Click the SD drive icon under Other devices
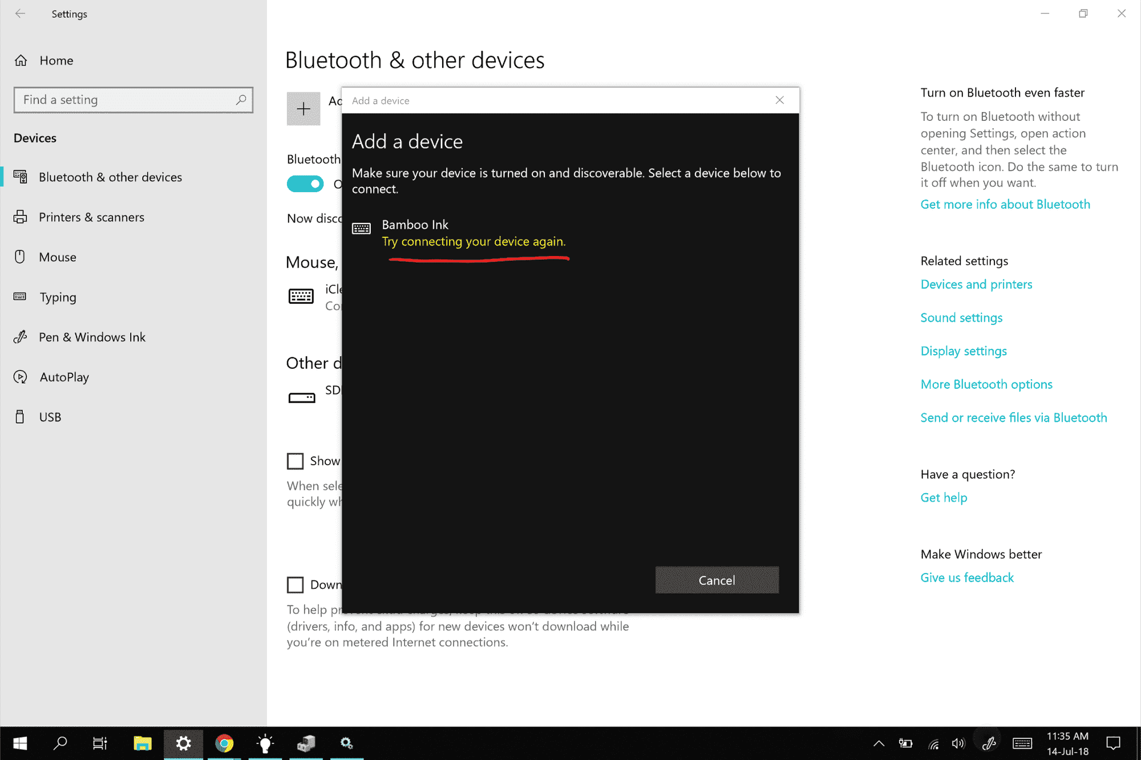This screenshot has height=760, width=1141. pyautogui.click(x=302, y=397)
